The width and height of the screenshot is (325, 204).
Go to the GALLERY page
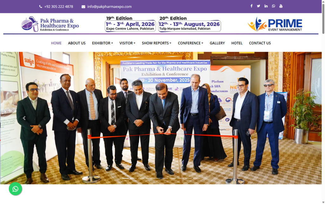point(217,43)
